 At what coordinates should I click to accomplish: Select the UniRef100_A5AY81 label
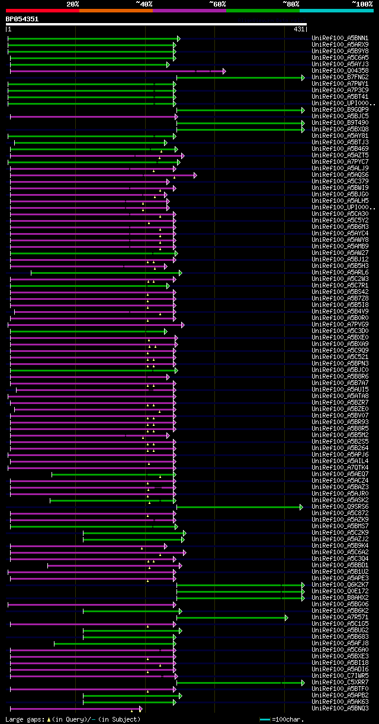tap(340, 136)
